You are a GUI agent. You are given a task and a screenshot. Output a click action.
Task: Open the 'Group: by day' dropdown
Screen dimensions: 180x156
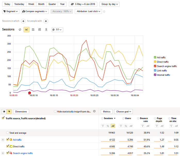pos(109,4)
